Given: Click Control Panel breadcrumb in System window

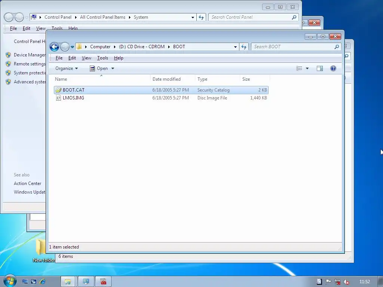Looking at the screenshot, I should [58, 17].
